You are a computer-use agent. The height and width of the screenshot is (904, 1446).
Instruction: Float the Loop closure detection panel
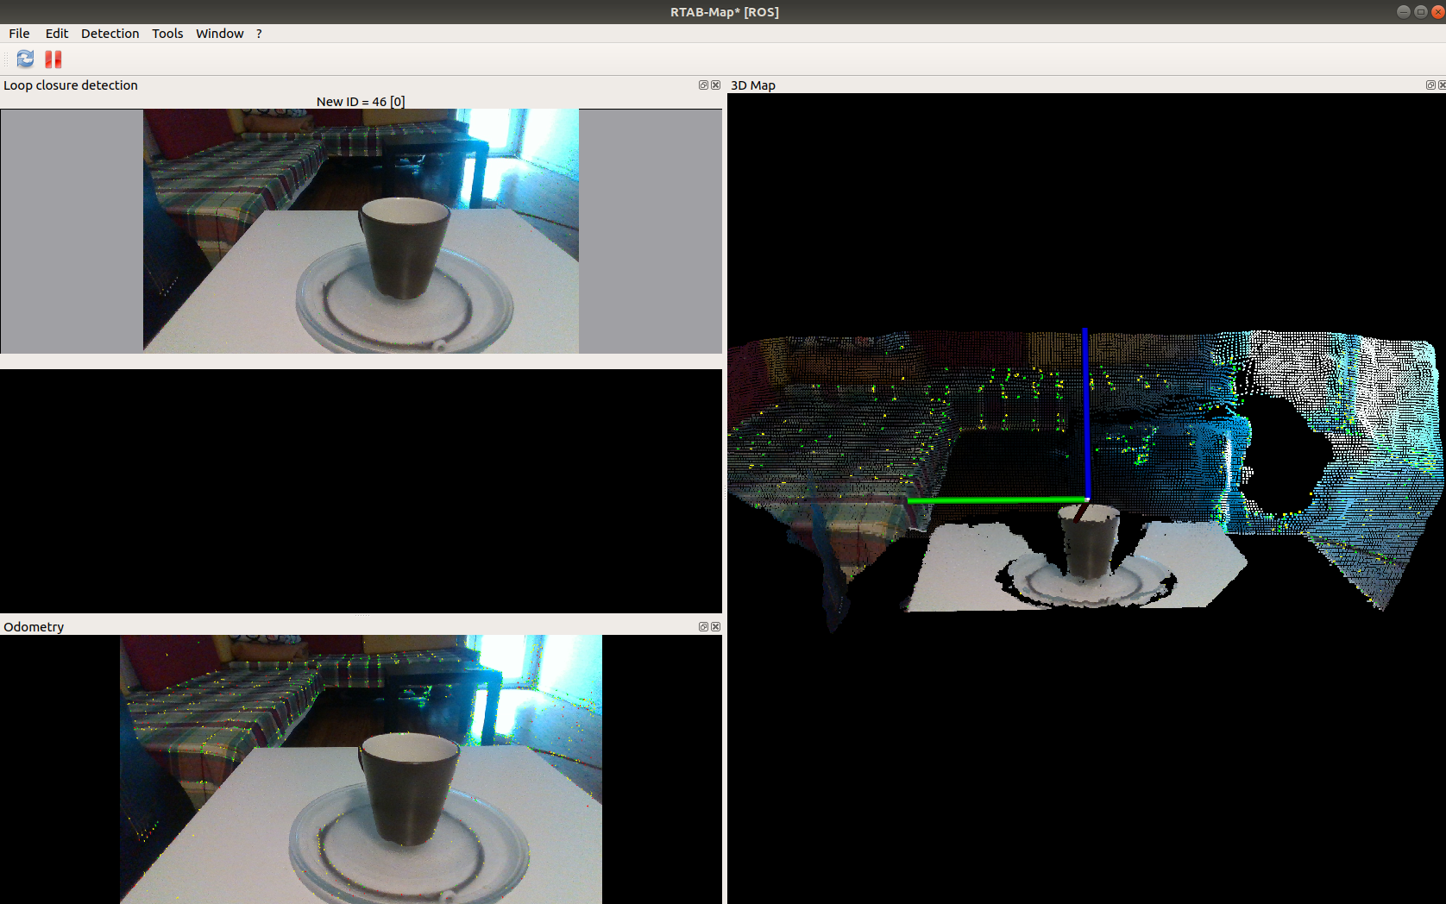click(702, 85)
